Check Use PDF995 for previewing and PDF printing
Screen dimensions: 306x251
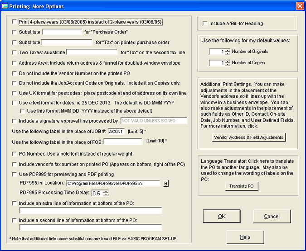pyautogui.click(x=15, y=175)
